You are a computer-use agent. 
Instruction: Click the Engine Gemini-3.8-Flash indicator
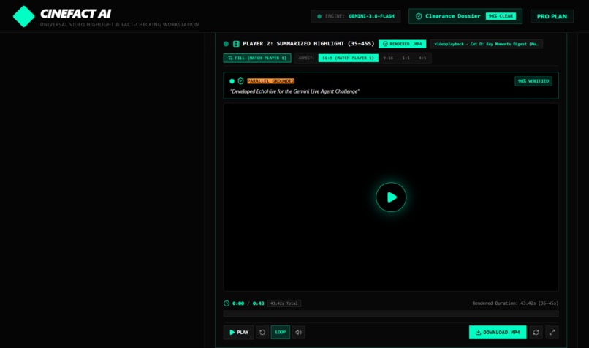[355, 16]
